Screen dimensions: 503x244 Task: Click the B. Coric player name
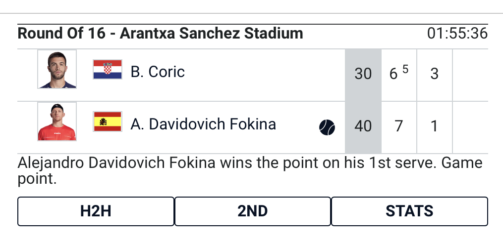click(x=158, y=72)
